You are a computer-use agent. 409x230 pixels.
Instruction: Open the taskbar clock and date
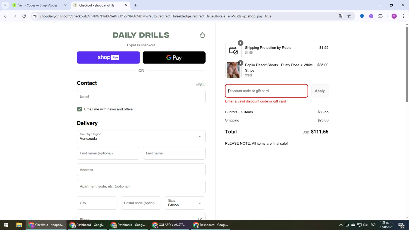click(x=387, y=225)
